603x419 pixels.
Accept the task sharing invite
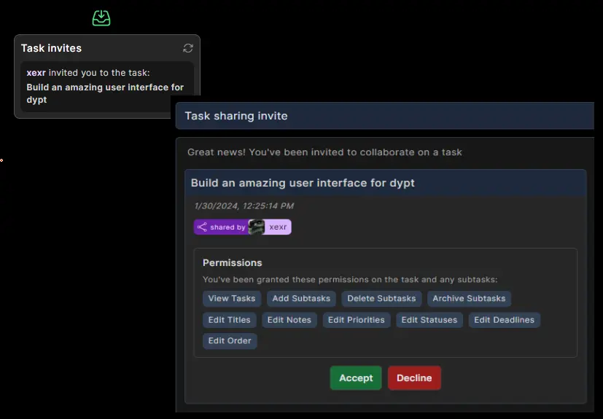pos(356,378)
